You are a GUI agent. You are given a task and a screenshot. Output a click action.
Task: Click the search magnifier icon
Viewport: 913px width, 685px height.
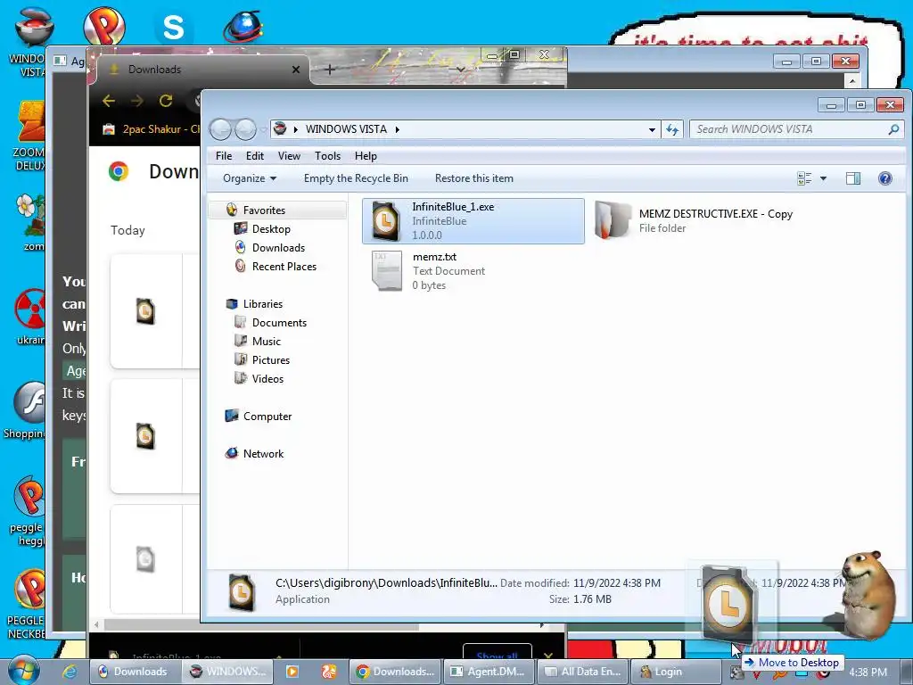pyautogui.click(x=893, y=129)
